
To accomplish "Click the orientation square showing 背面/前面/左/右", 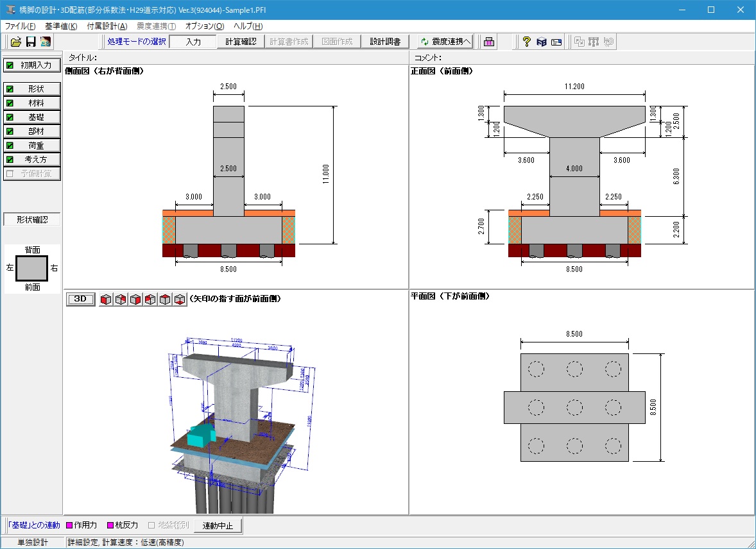I will point(32,269).
